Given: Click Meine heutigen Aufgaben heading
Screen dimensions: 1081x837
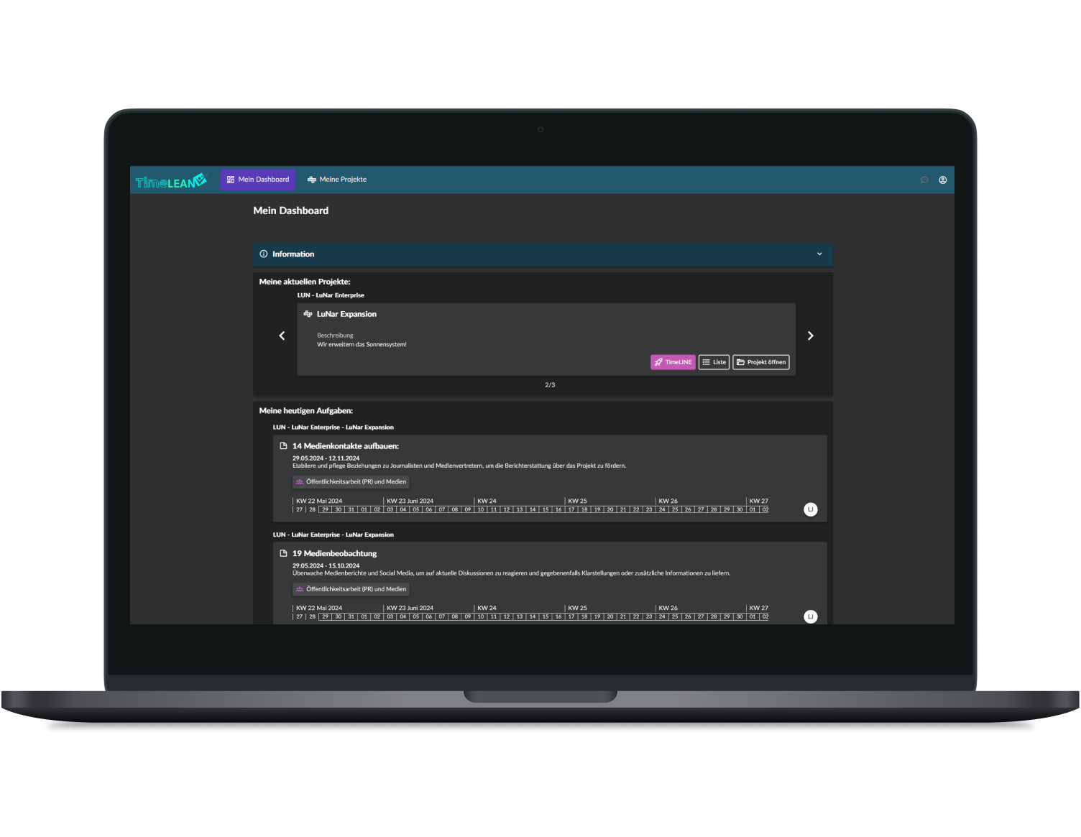Looking at the screenshot, I should click(306, 411).
